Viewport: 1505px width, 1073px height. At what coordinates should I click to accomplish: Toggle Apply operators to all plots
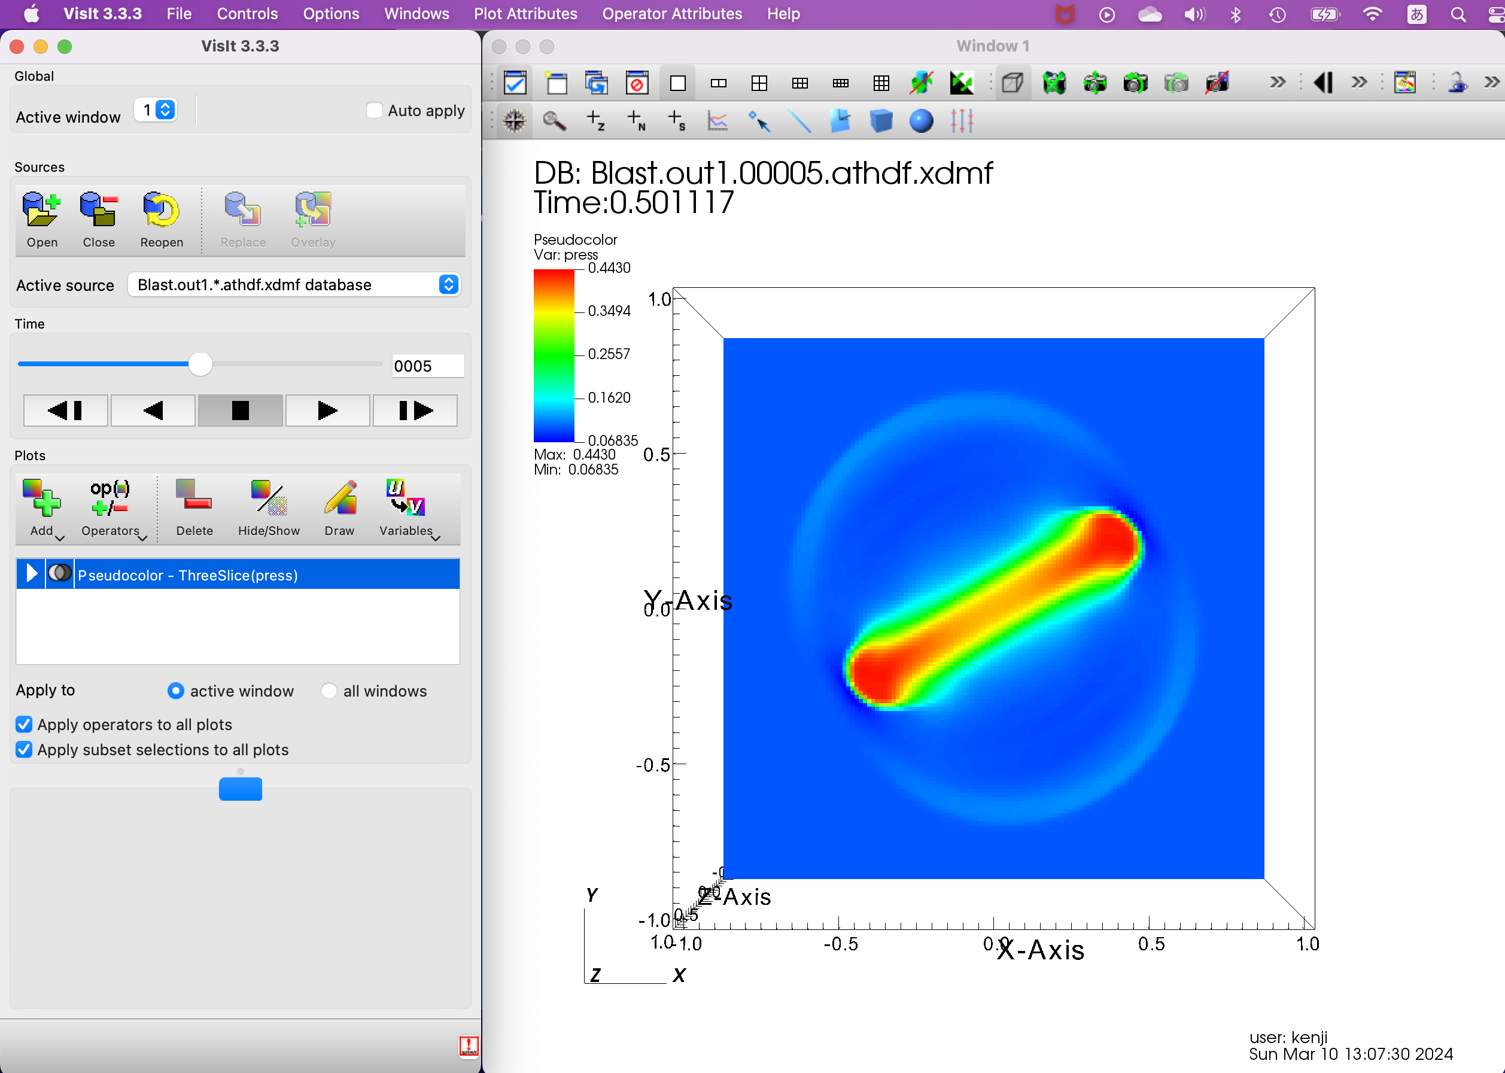(24, 724)
